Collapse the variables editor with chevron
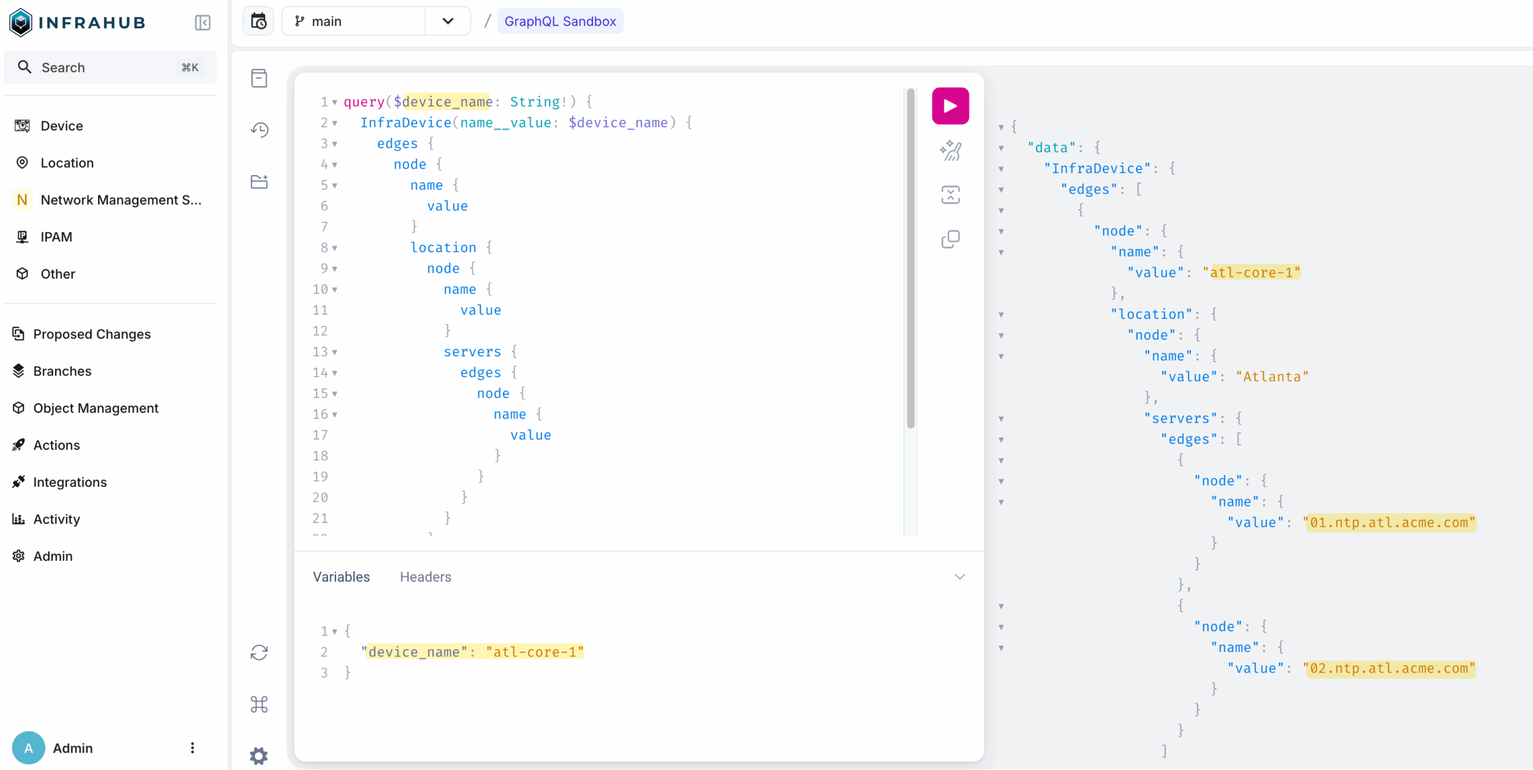 959,577
